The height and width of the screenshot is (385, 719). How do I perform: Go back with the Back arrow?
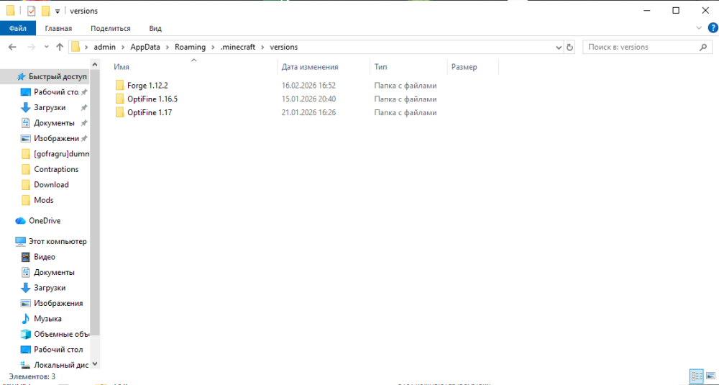12,47
